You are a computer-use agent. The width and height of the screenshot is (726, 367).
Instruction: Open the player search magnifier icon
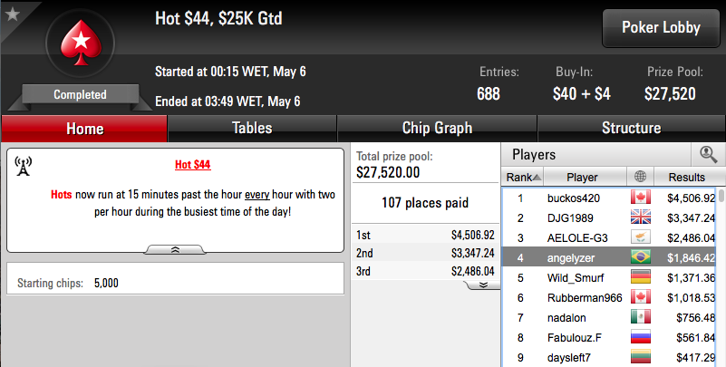709,155
